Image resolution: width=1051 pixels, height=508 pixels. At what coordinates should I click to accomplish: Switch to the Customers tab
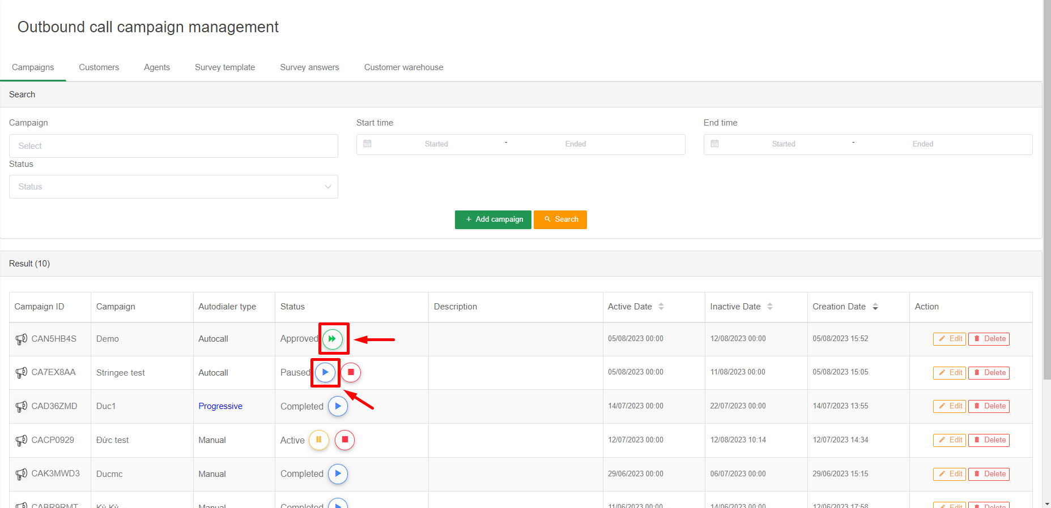pos(99,67)
